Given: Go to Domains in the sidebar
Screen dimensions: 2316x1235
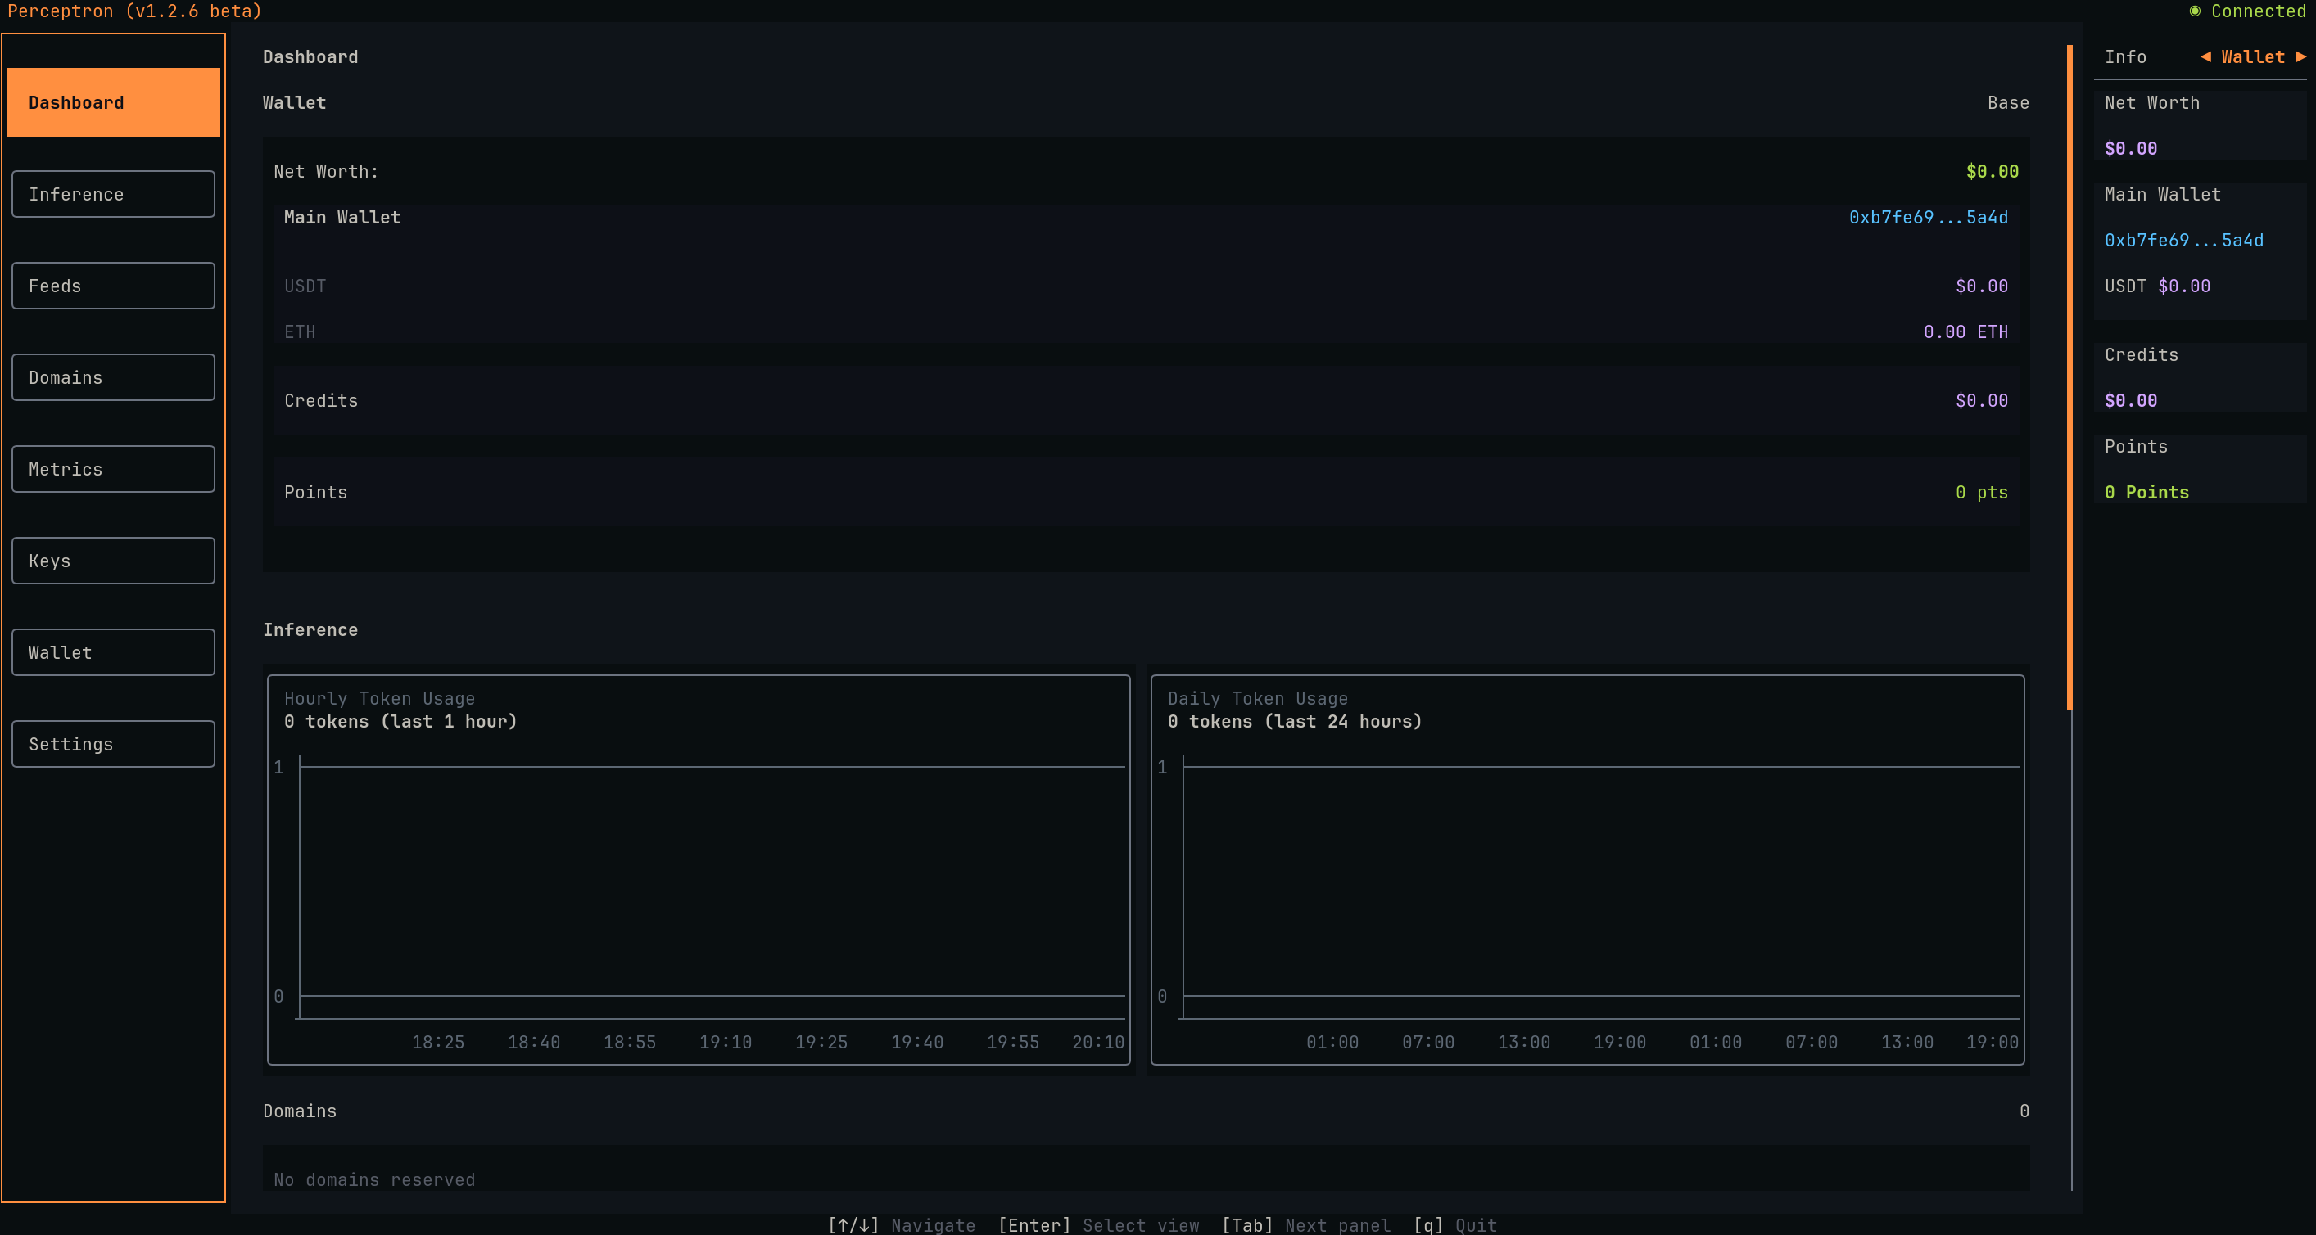Looking at the screenshot, I should pyautogui.click(x=113, y=377).
